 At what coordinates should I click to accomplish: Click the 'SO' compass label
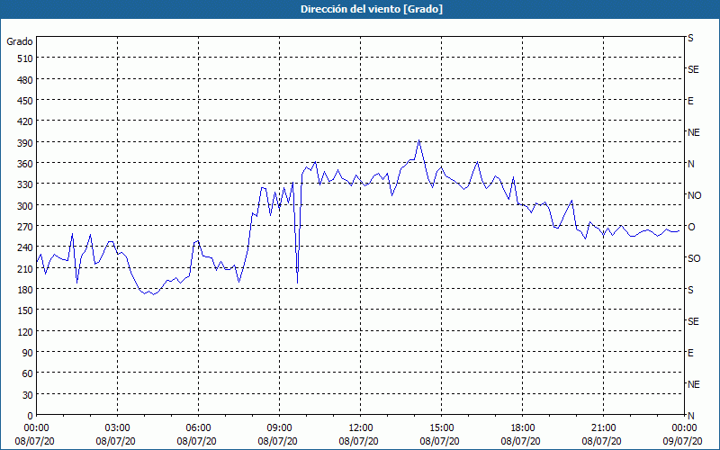(694, 258)
